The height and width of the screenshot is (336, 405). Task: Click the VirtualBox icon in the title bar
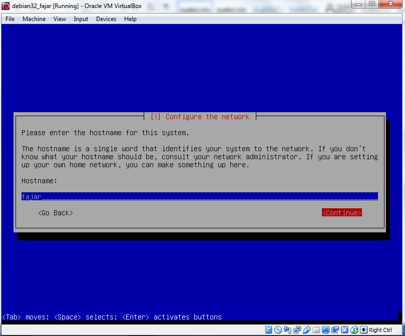tap(6, 6)
